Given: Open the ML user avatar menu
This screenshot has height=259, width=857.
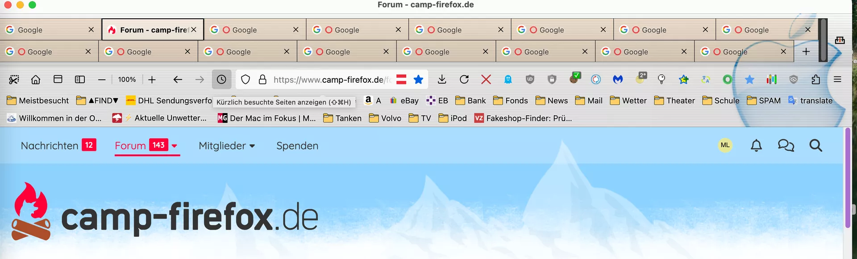Looking at the screenshot, I should (x=725, y=145).
